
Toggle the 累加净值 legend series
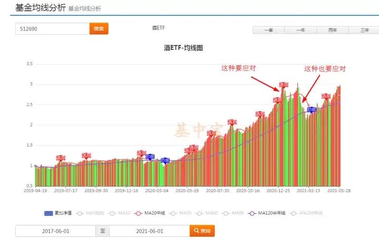(x=58, y=213)
